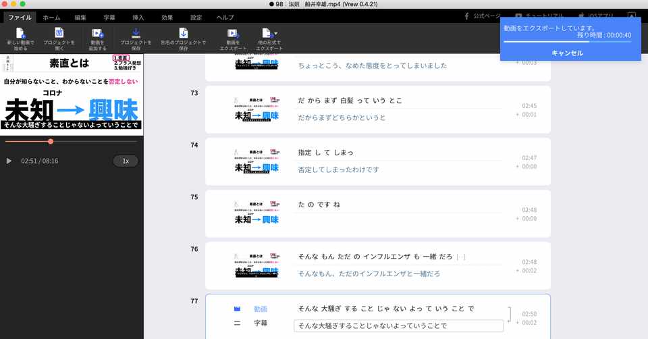Screen dimensions: 648x339
Task: Click the new video project icon
Action: pos(20,34)
